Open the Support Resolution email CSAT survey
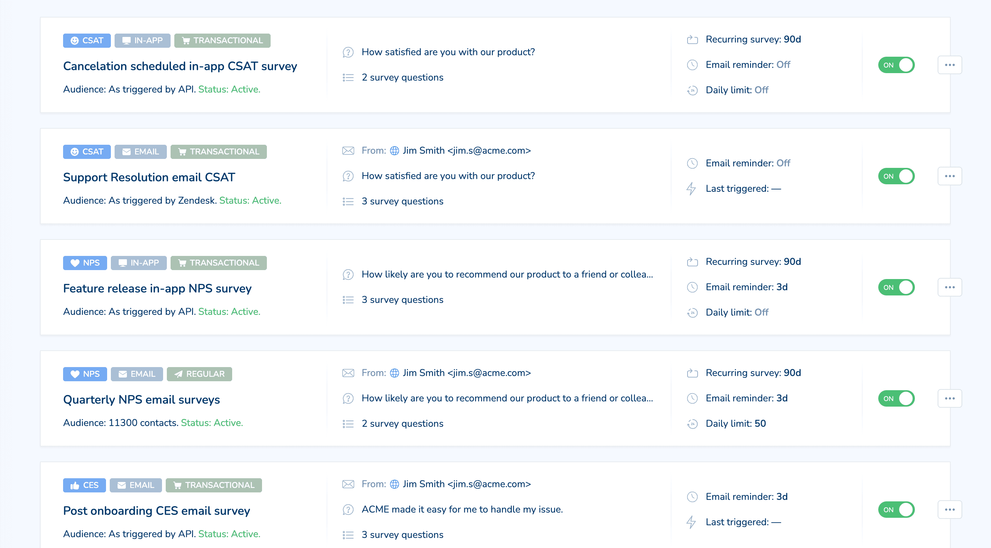The image size is (991, 548). coord(149,177)
